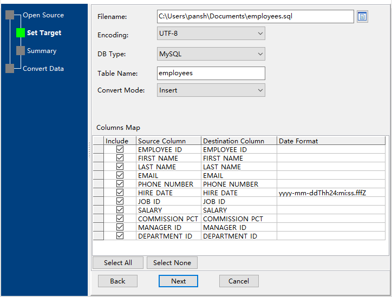The height and width of the screenshot is (297, 392).
Task: Click the Select All button
Action: (117, 263)
